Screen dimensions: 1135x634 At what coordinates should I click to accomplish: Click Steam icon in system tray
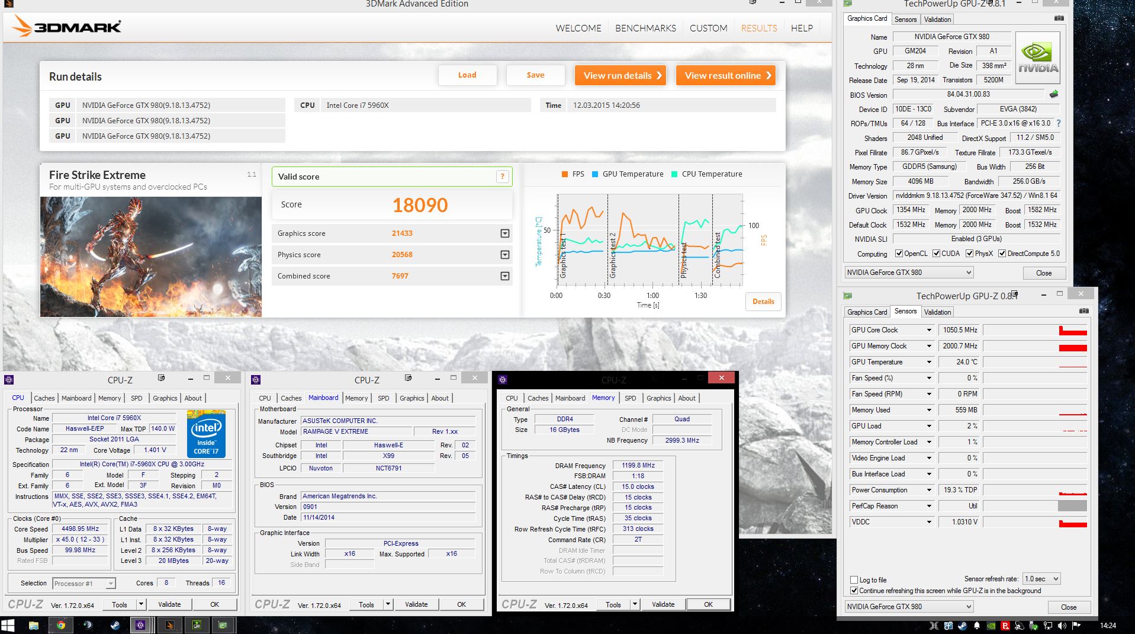962,626
